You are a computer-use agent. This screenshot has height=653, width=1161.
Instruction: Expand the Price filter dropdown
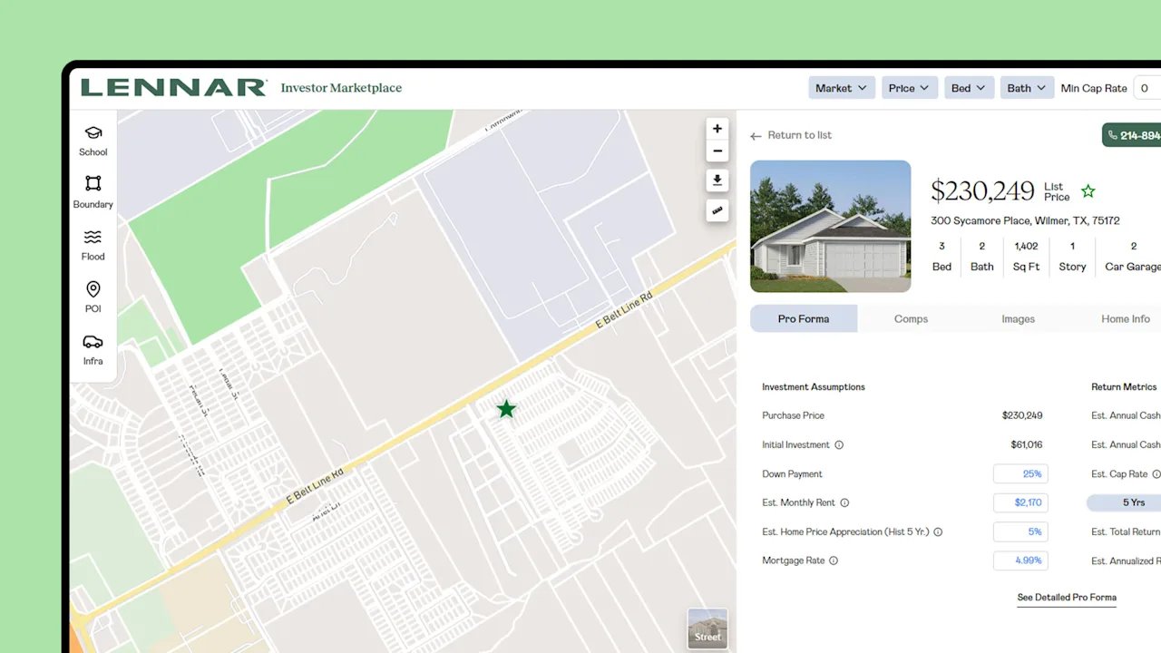pyautogui.click(x=909, y=88)
